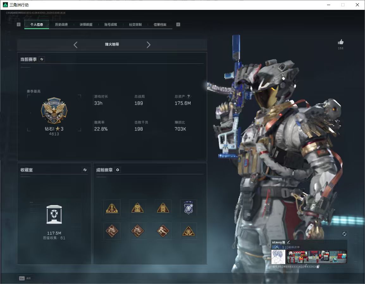Click the 三角洲行动 app icon in the title bar
The height and width of the screenshot is (284, 365).
tap(5, 5)
